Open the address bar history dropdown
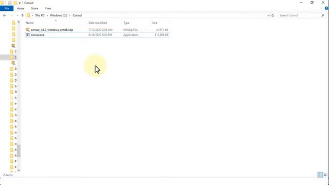 pos(268,15)
